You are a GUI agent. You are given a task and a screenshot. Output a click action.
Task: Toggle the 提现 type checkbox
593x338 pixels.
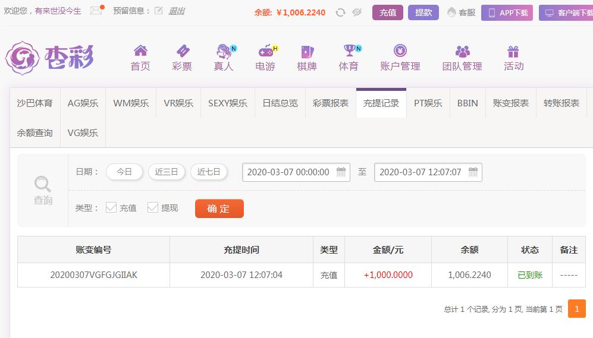[152, 207]
